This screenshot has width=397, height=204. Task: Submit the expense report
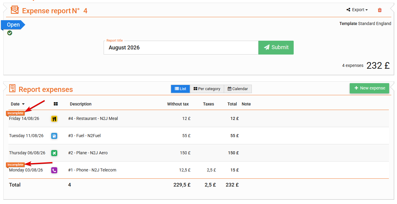276,48
